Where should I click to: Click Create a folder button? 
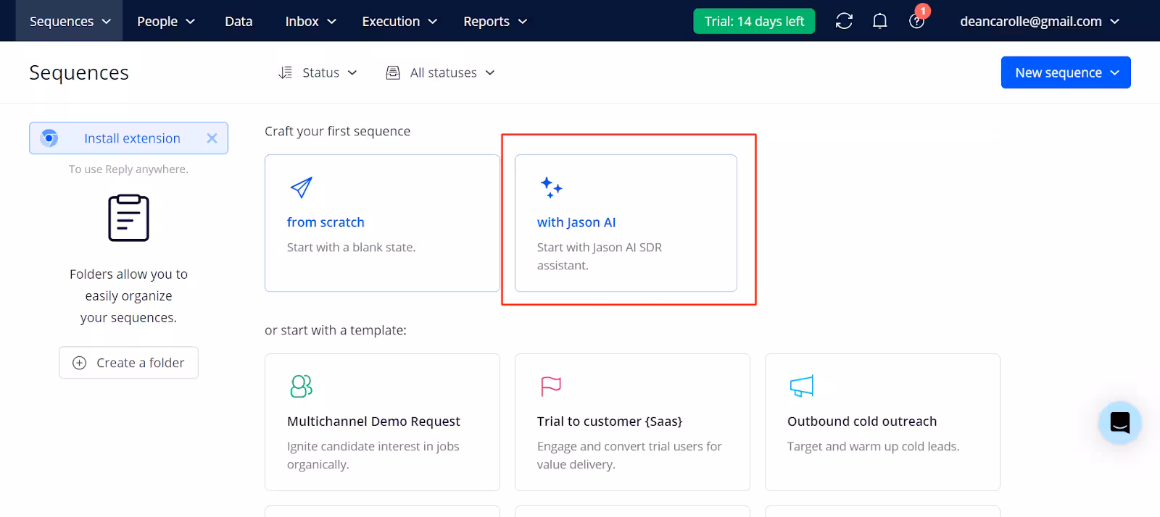click(128, 363)
